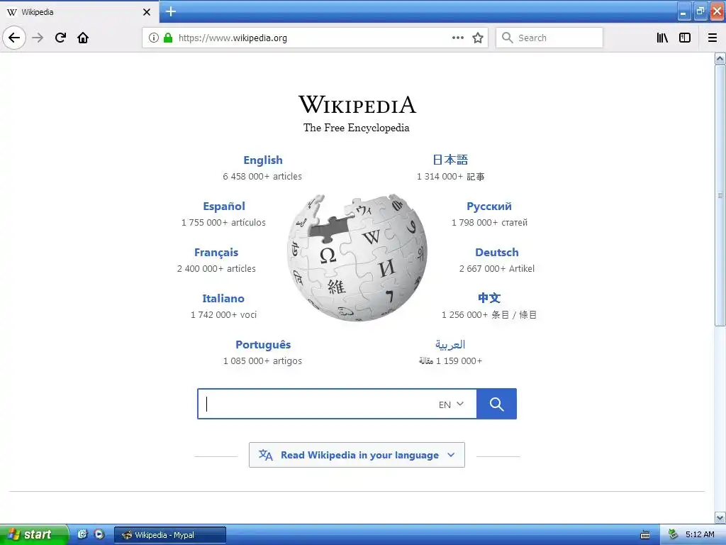Screen dimensions: 726x545
Task: Launch Internet Explorer from quick launch
Action: coord(82,534)
